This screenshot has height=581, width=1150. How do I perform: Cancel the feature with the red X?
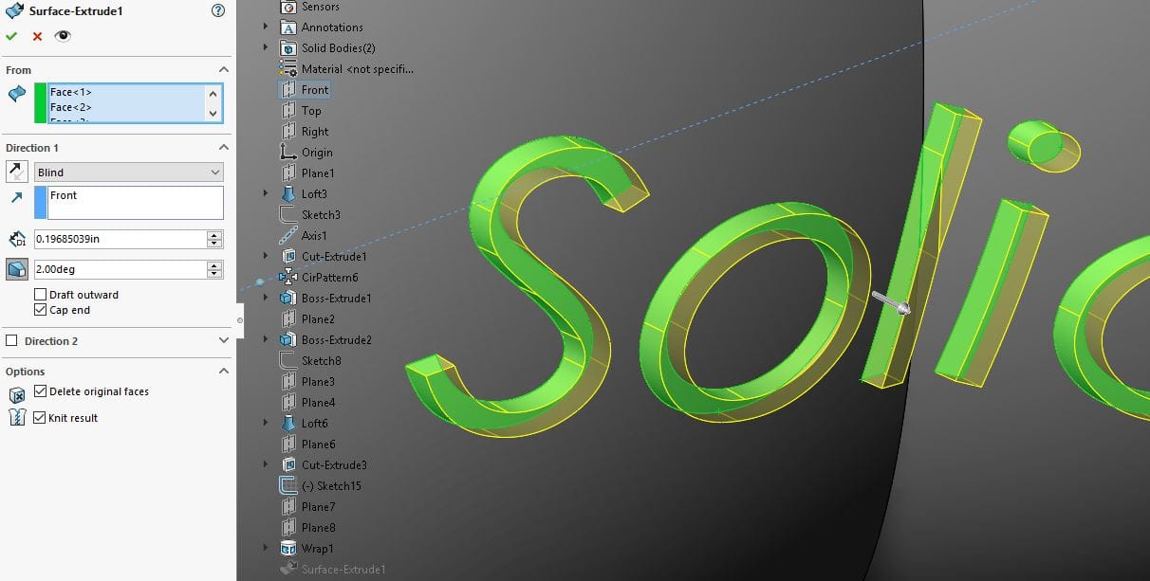click(x=37, y=36)
